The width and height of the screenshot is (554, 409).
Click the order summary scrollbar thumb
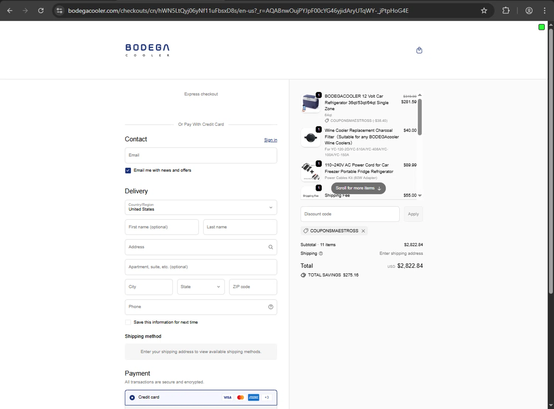pos(420,117)
